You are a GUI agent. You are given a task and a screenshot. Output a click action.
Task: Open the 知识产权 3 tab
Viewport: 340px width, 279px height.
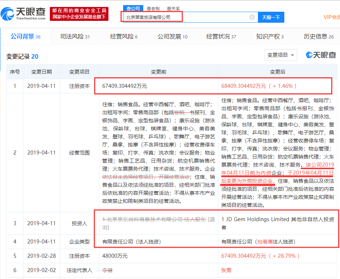tap(270, 36)
